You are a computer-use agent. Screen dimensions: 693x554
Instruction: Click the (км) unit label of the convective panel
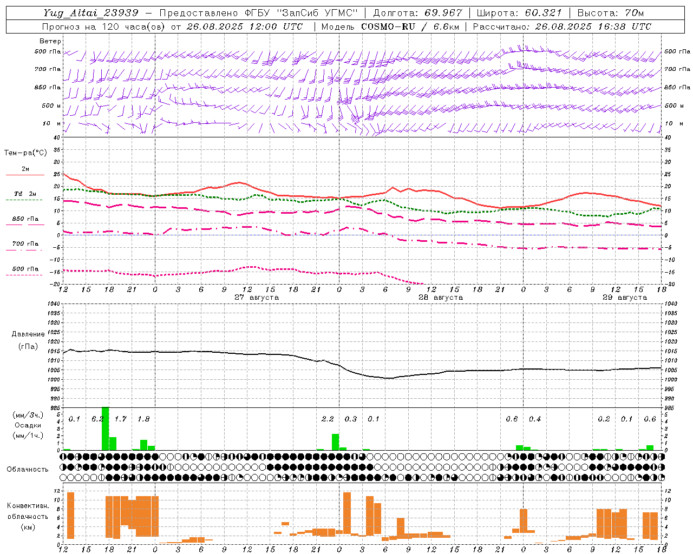click(28, 527)
